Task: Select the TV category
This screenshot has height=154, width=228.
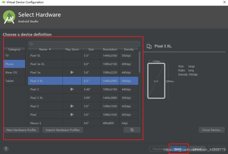Action: click(14, 55)
